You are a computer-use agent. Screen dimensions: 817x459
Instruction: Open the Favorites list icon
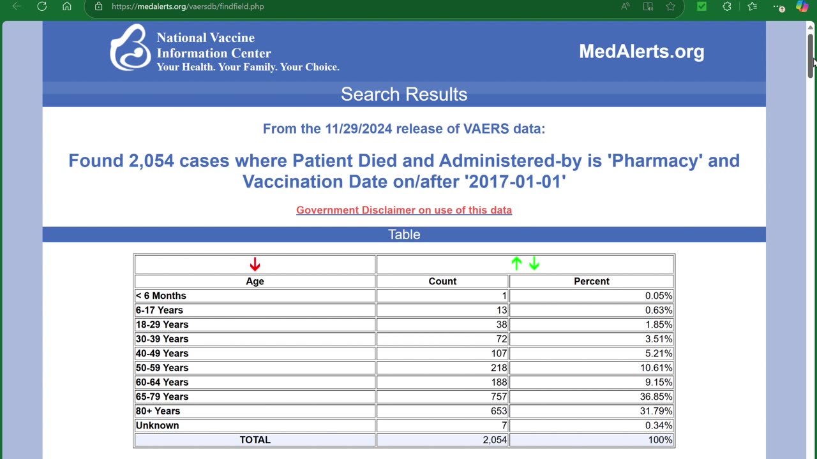753,6
